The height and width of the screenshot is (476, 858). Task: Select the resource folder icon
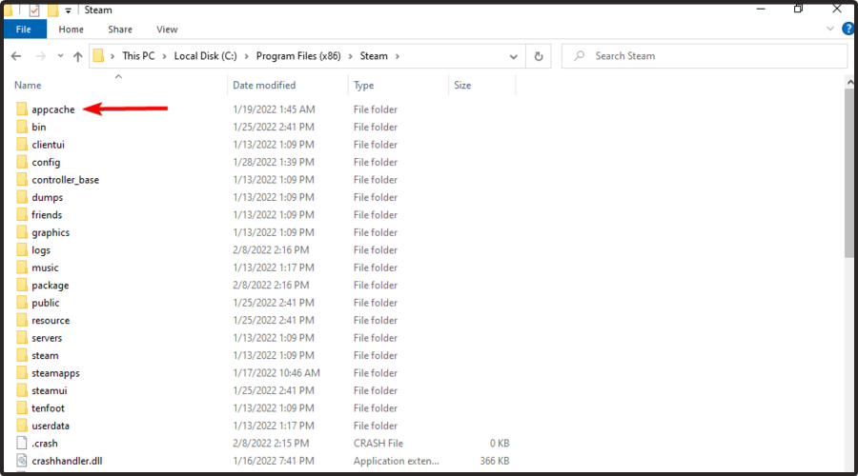click(x=22, y=320)
